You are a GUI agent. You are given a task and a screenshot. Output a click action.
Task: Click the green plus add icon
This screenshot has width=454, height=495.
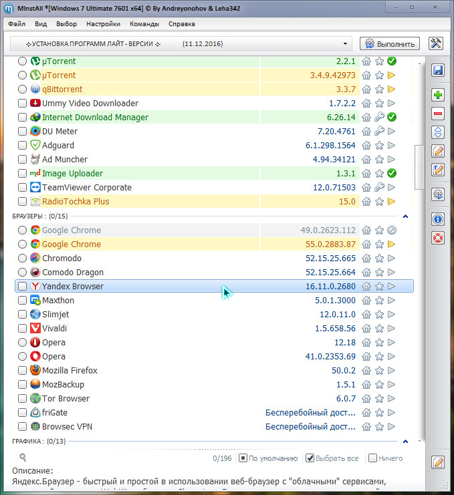[437, 95]
